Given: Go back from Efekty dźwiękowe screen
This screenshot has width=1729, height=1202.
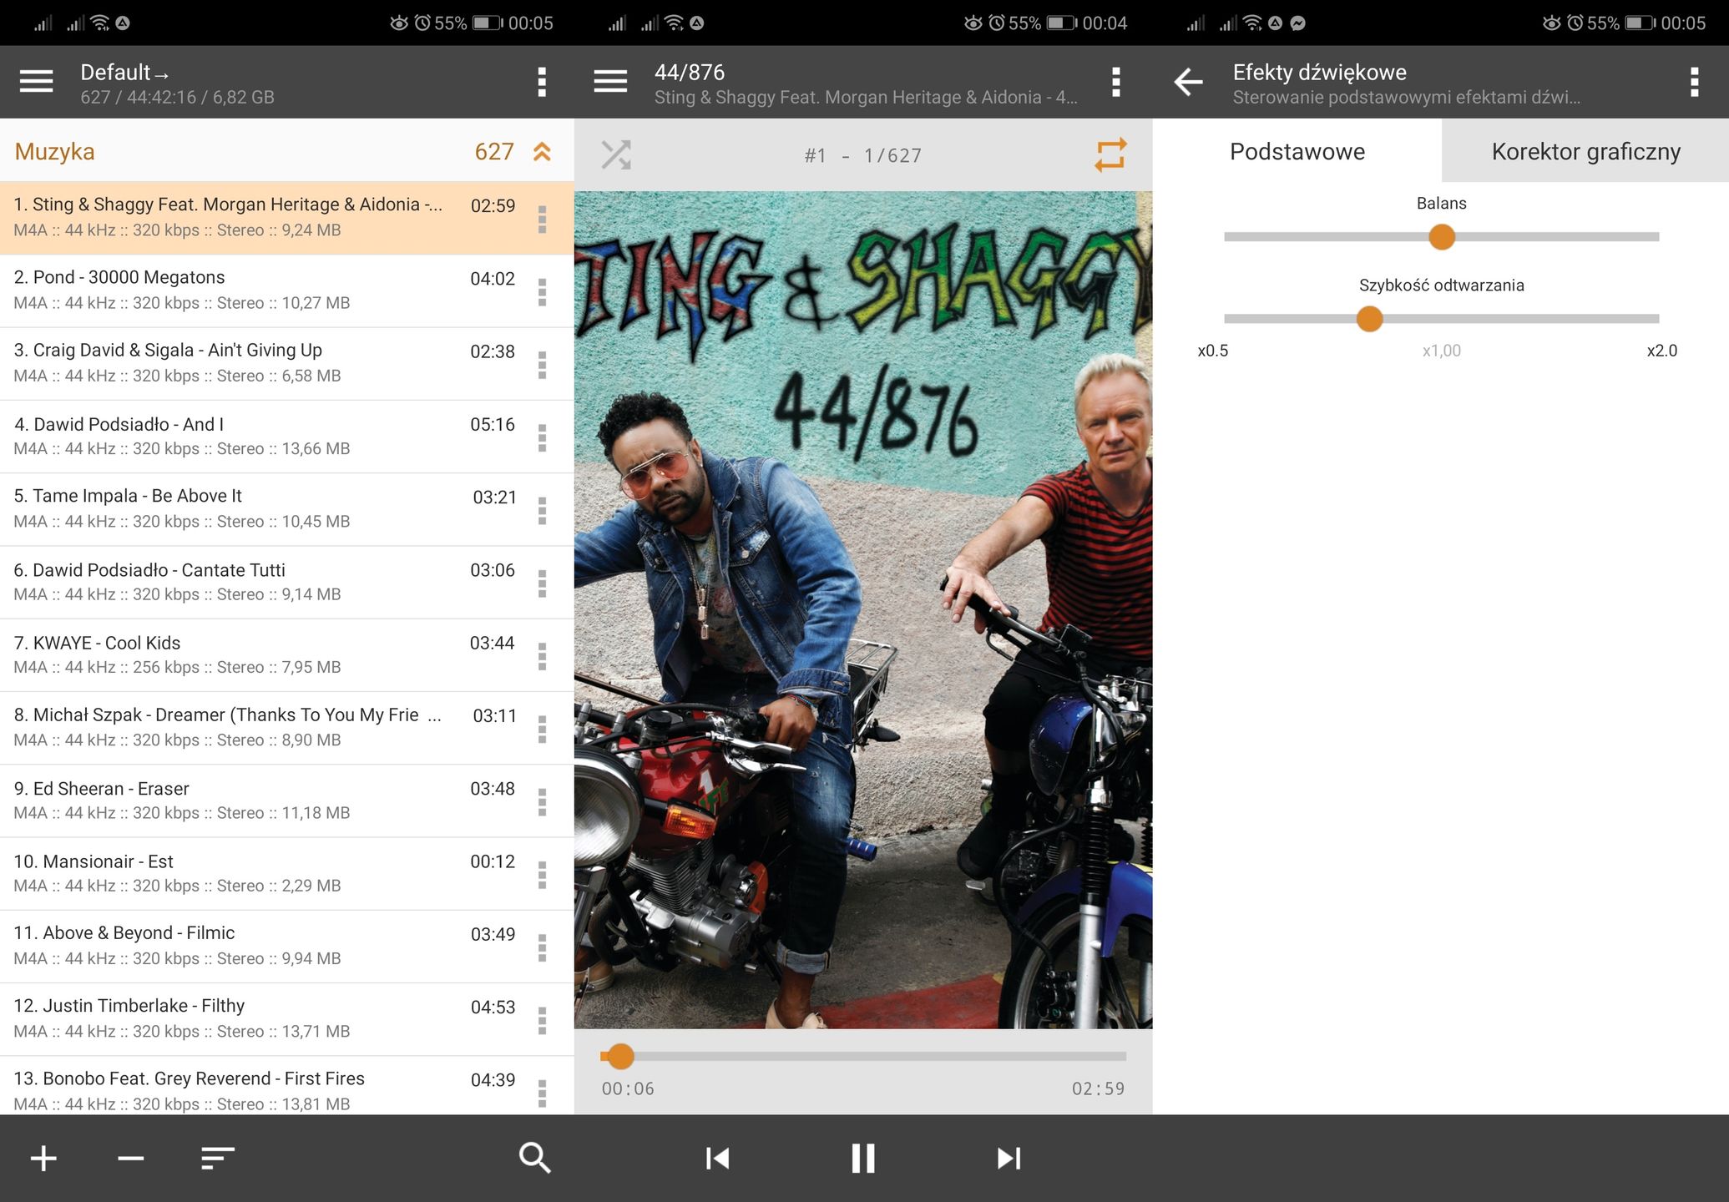Looking at the screenshot, I should 1188,82.
